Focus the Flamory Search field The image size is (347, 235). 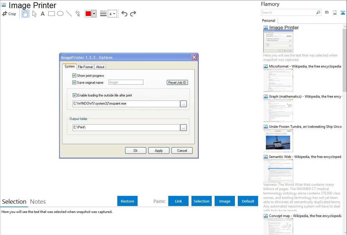click(x=288, y=12)
